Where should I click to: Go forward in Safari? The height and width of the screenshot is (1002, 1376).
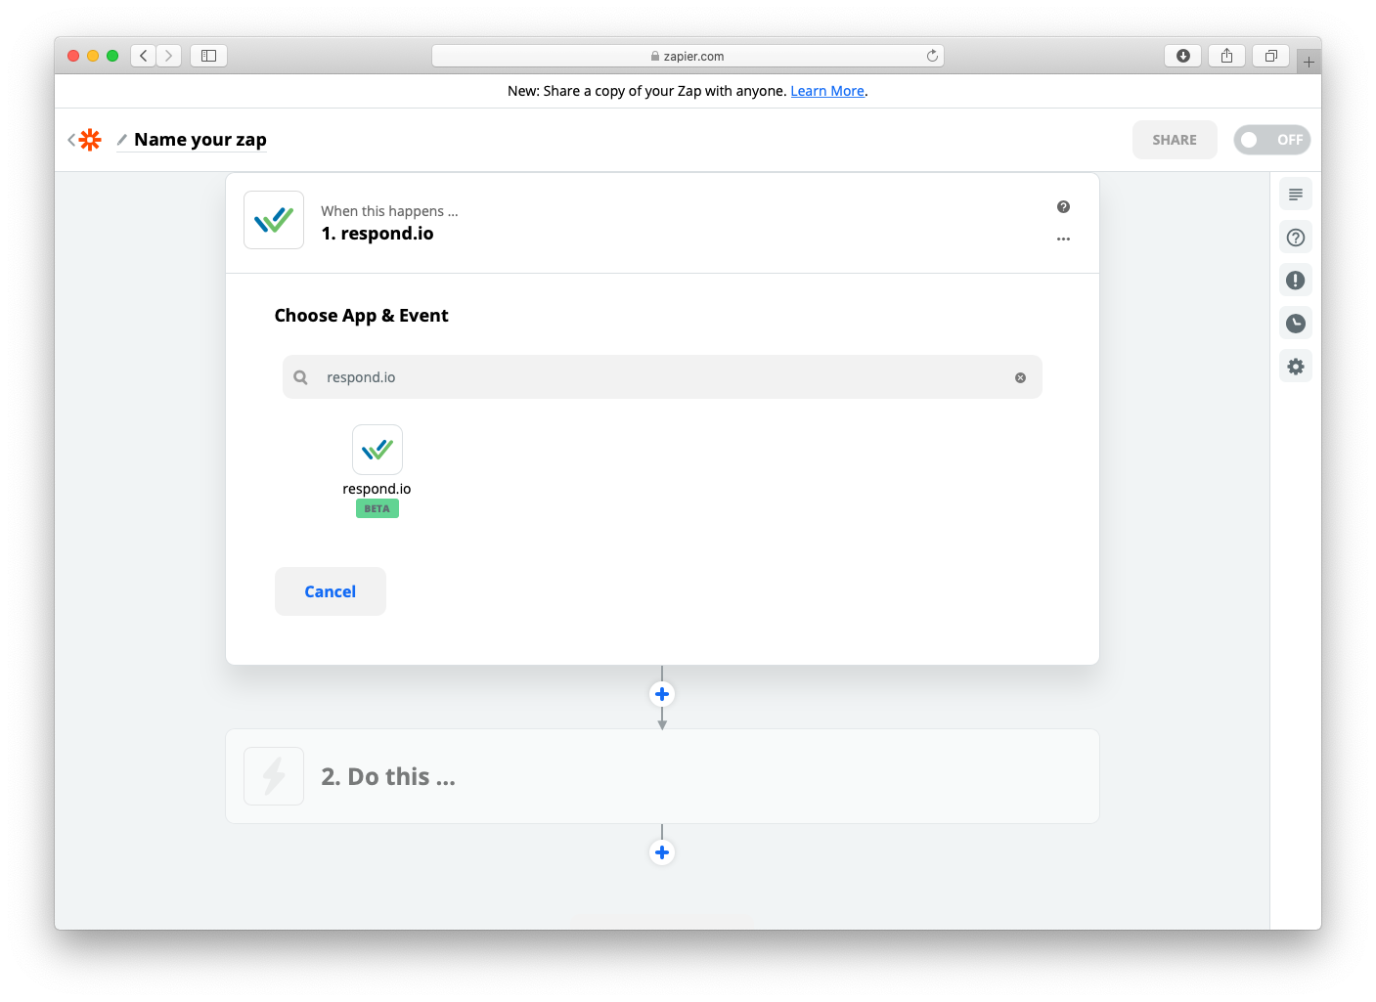click(169, 56)
